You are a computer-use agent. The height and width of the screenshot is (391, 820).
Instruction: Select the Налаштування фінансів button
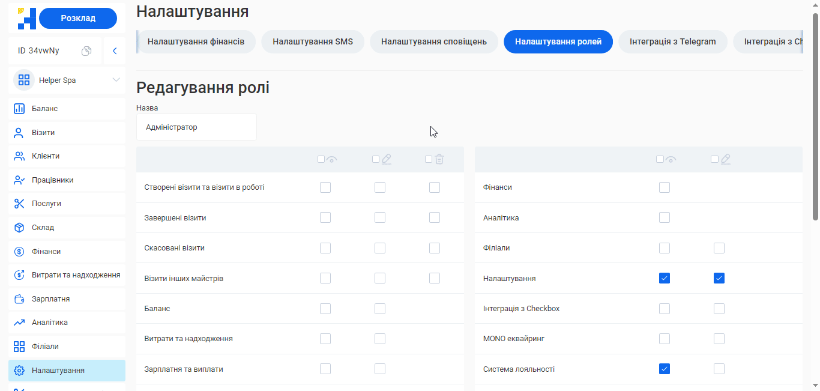196,42
